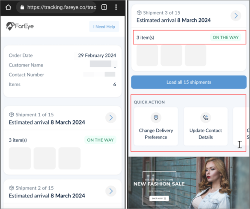Click the padlock icon in address bar
This screenshot has width=250, height=209.
(x=22, y=7)
